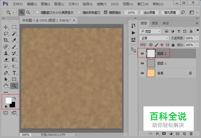Hide the 背景 layer
The width and height of the screenshot is (201, 138).
click(142, 73)
